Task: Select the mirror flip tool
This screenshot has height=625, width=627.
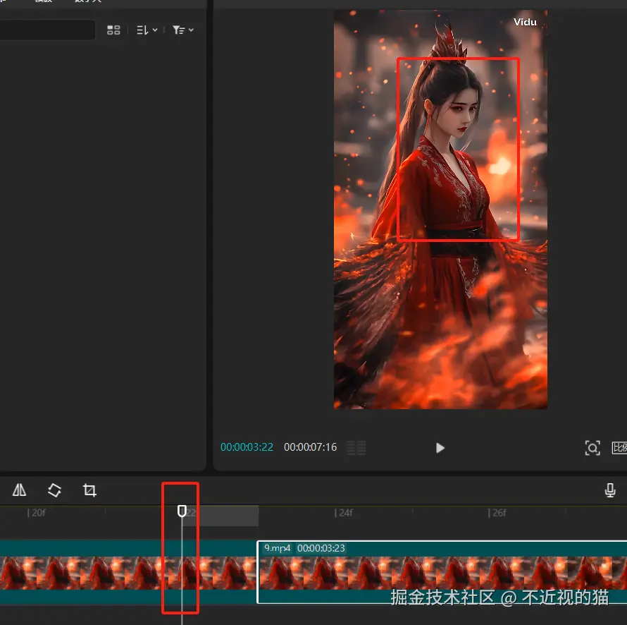Action: pos(19,490)
